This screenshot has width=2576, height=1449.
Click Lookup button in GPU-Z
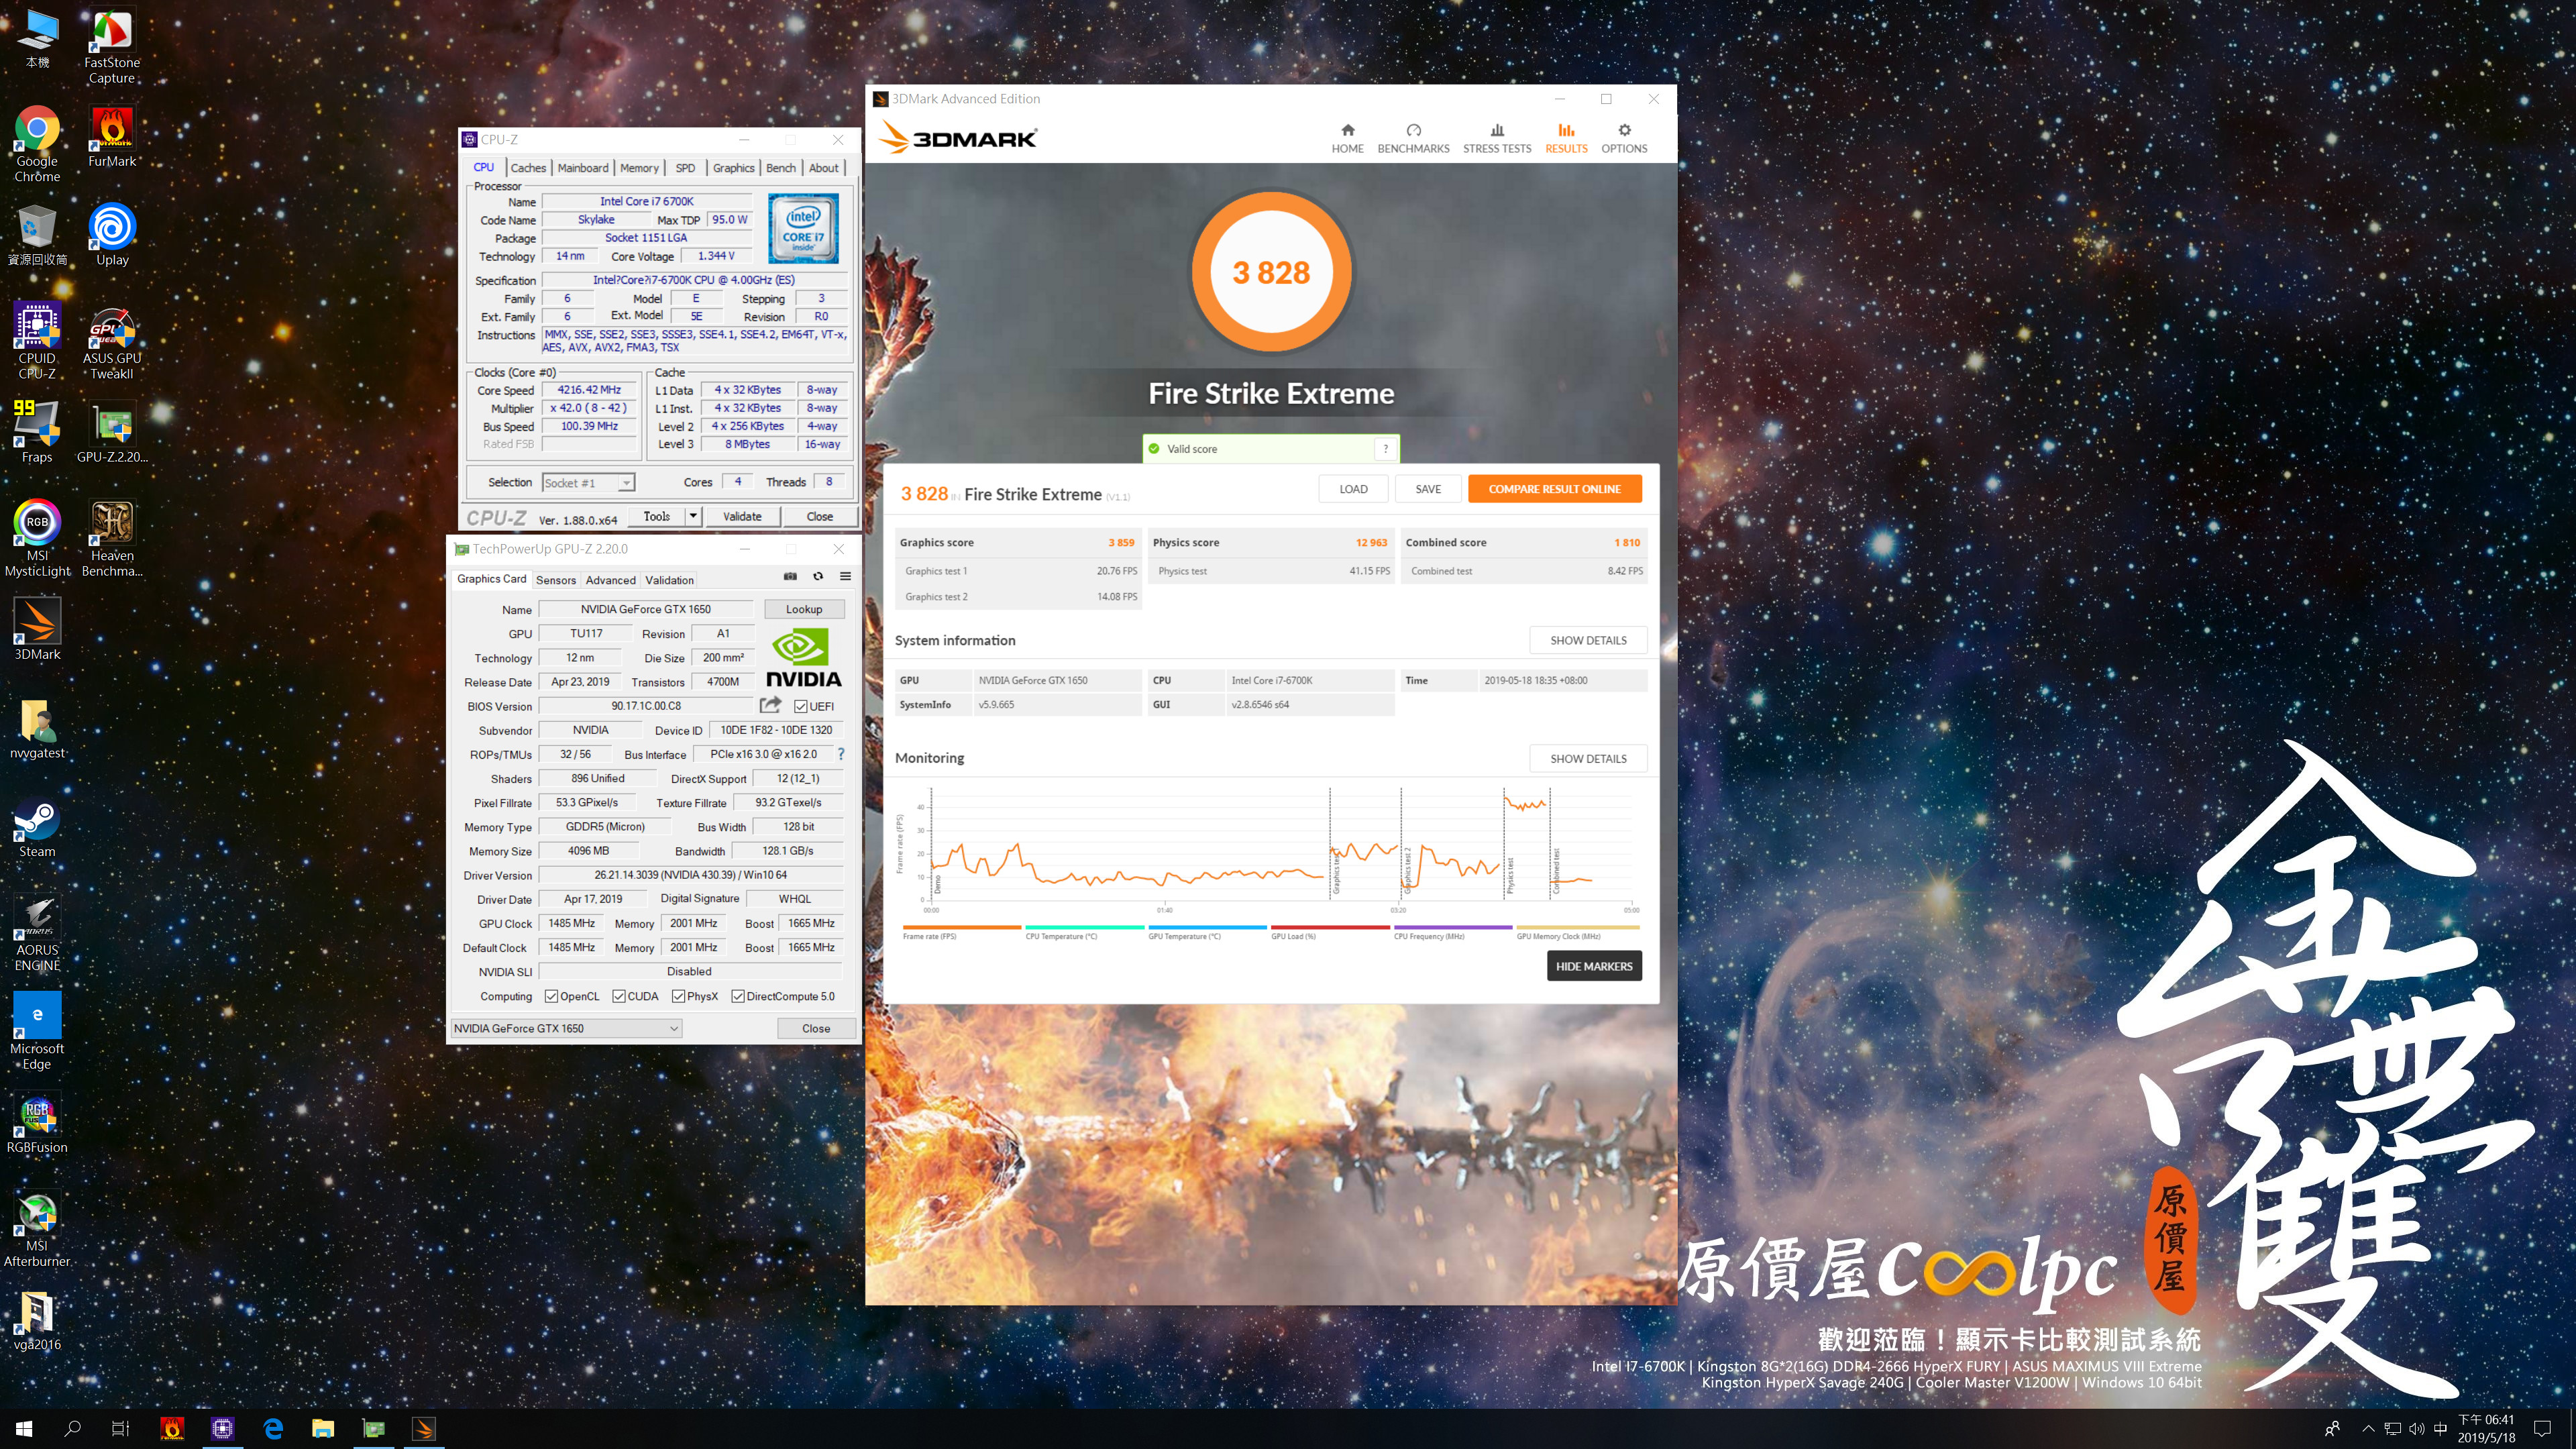804,609
